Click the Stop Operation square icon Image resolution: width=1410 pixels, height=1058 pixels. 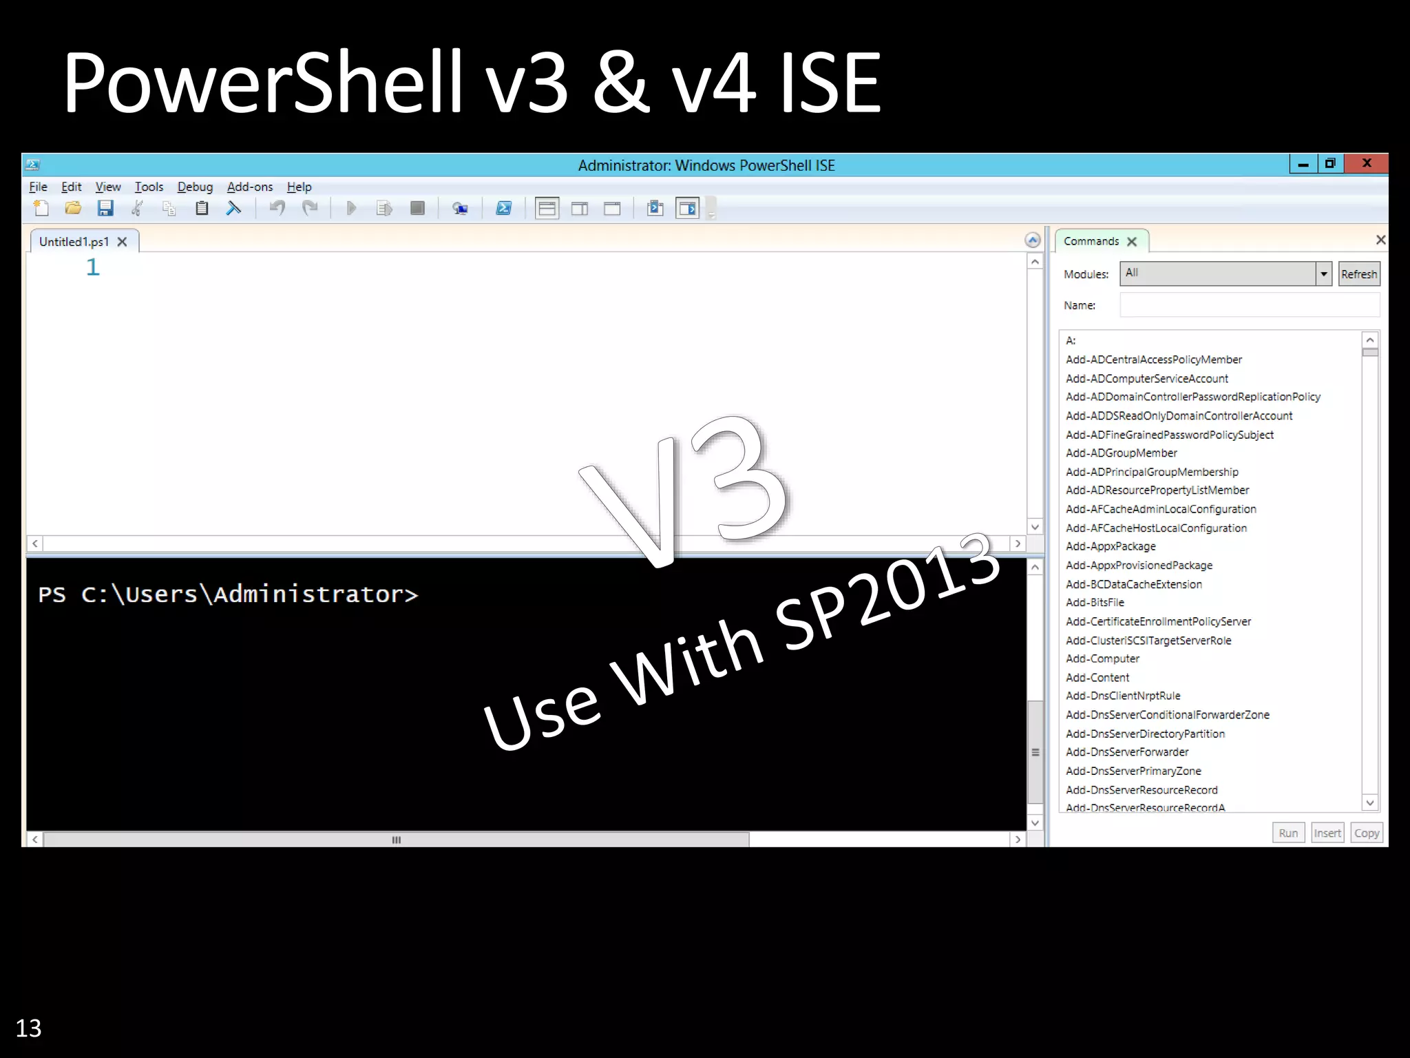click(417, 208)
